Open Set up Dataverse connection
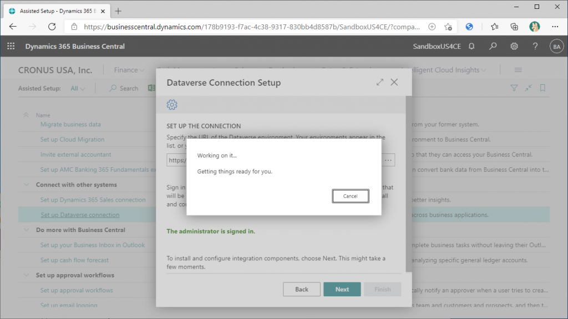 coord(80,215)
